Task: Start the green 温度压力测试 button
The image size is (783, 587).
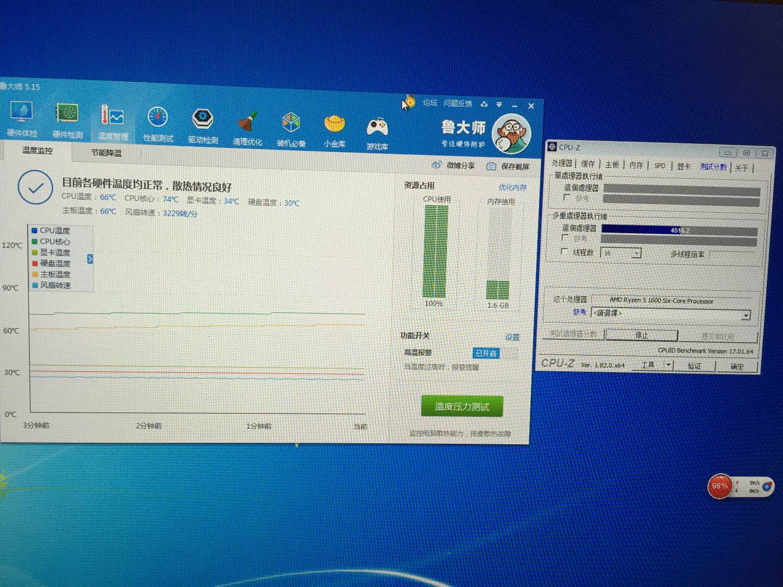Action: [x=462, y=407]
